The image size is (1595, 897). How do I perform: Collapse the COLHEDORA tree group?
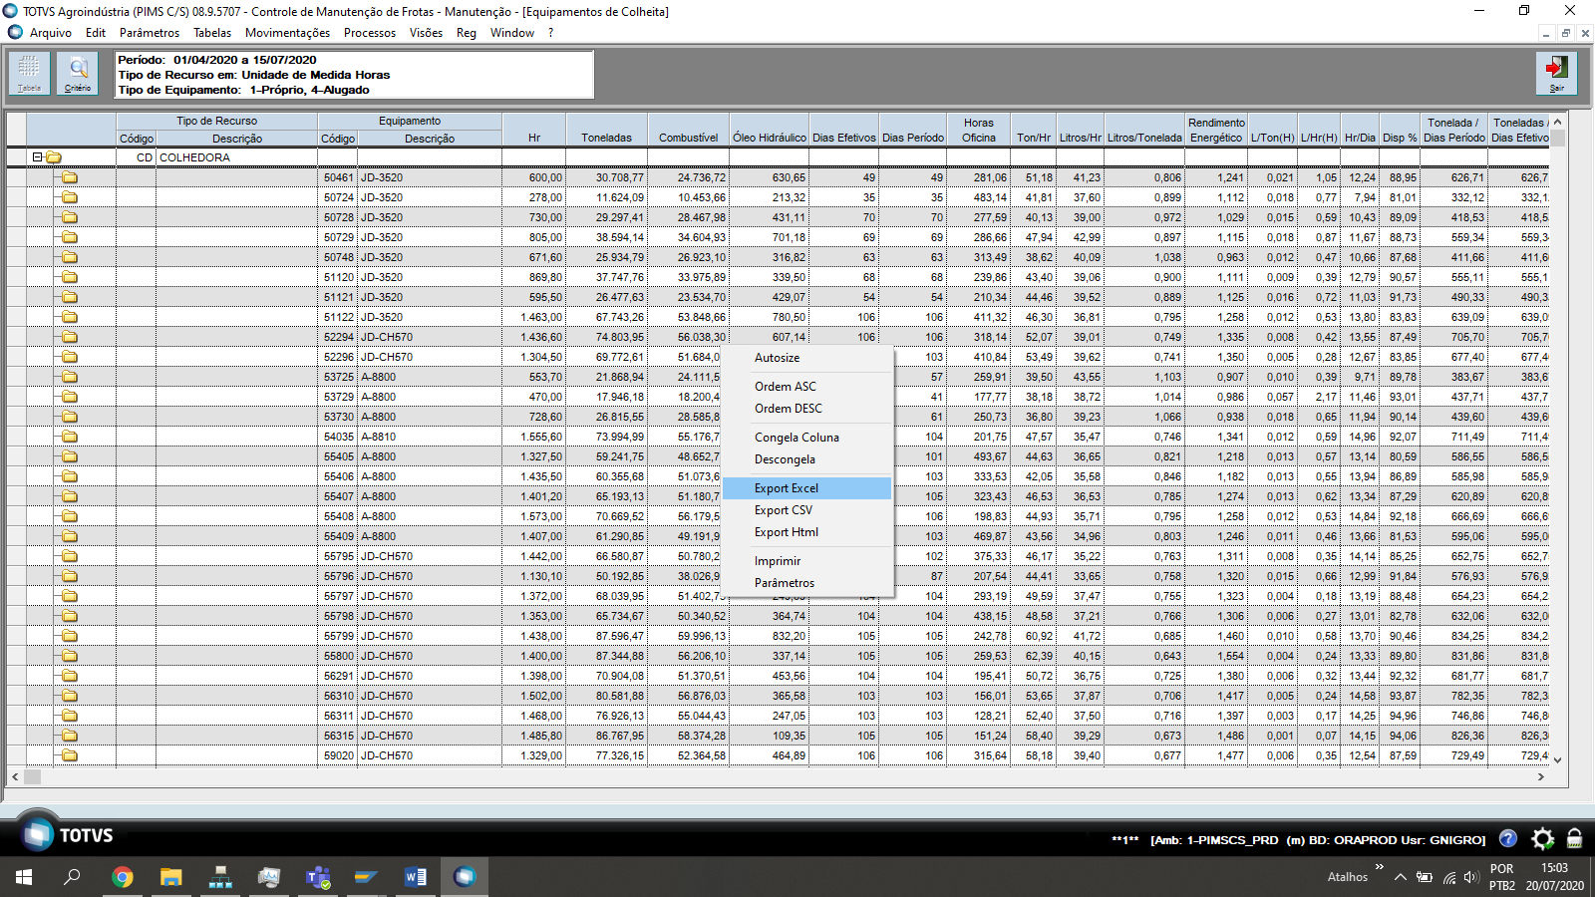click(37, 157)
